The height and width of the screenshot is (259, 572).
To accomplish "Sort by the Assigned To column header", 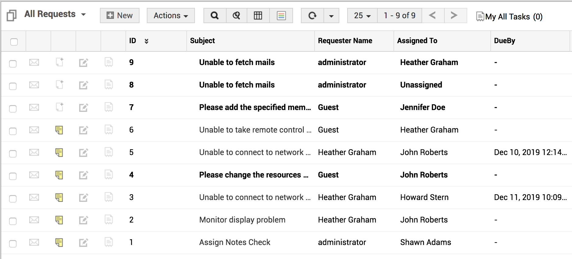I will [417, 41].
